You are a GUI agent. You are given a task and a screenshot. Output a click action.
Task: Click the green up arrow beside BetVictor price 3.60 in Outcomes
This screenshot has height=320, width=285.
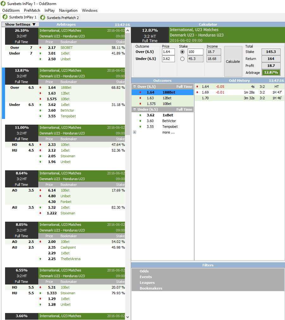(x=140, y=121)
